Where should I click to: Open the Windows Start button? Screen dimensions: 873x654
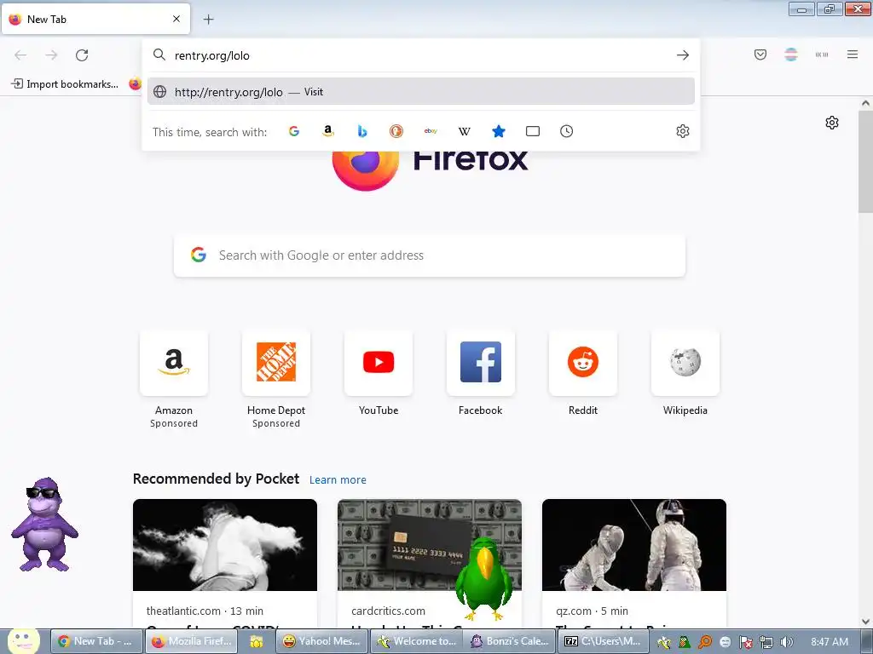point(23,640)
